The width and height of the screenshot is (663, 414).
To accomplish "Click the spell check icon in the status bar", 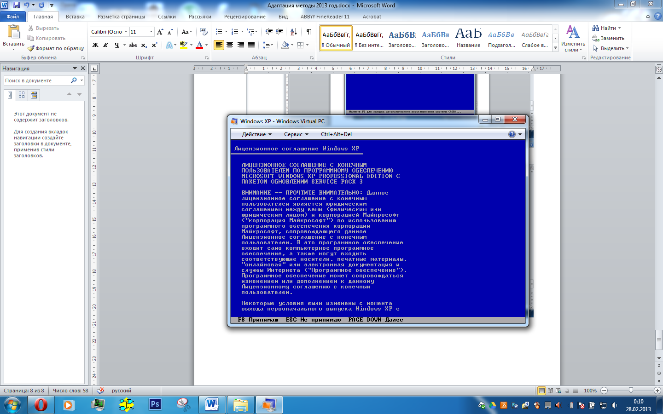I will (x=100, y=391).
